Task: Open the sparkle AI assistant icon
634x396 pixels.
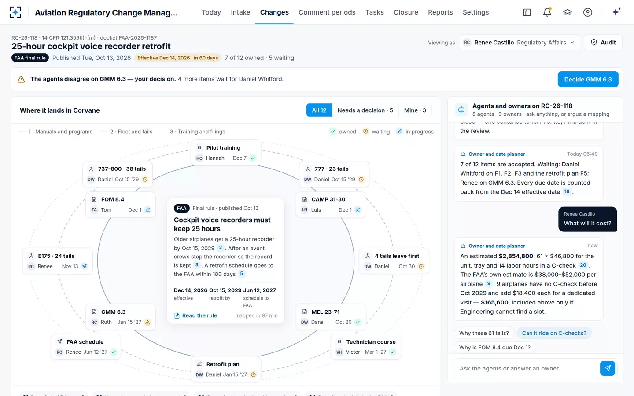Action: click(x=616, y=12)
